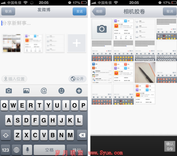Tap the plus circle more-options icon
177x156 pixels.
coord(79,91)
